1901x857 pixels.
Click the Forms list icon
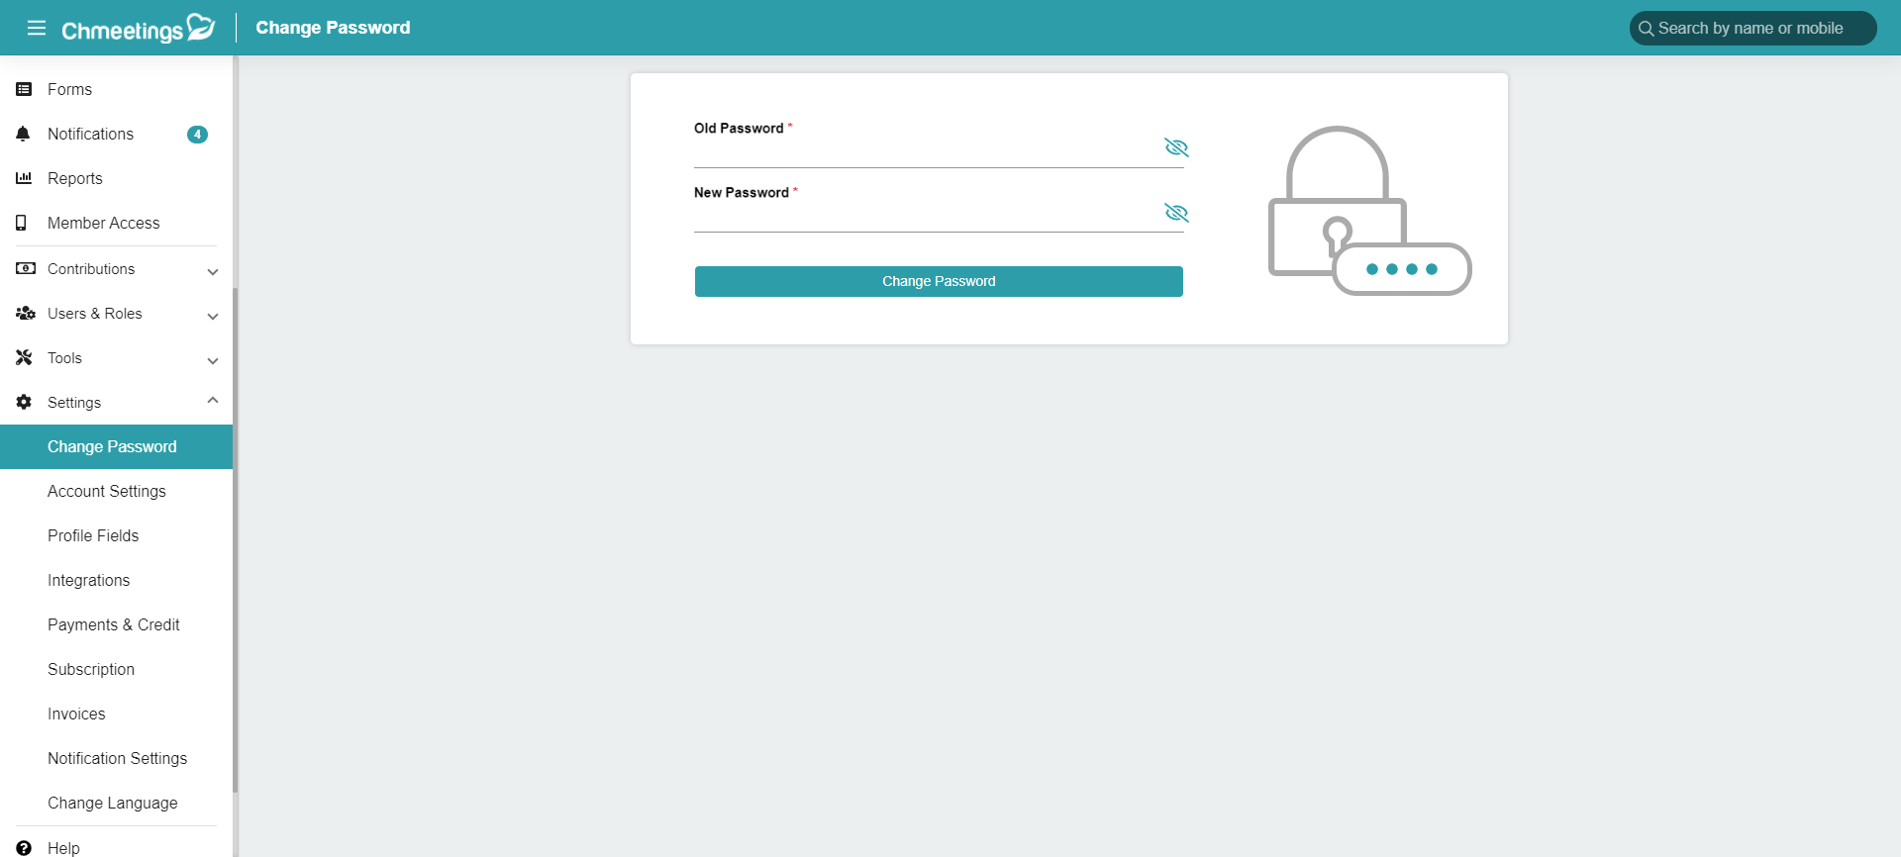click(24, 89)
